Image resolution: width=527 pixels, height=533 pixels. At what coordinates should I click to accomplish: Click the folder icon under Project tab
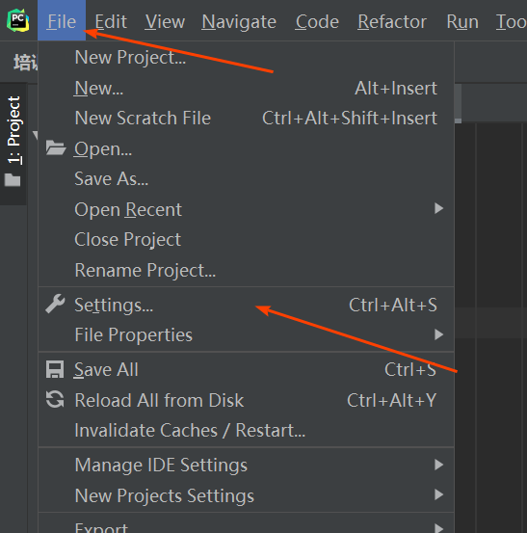(13, 180)
